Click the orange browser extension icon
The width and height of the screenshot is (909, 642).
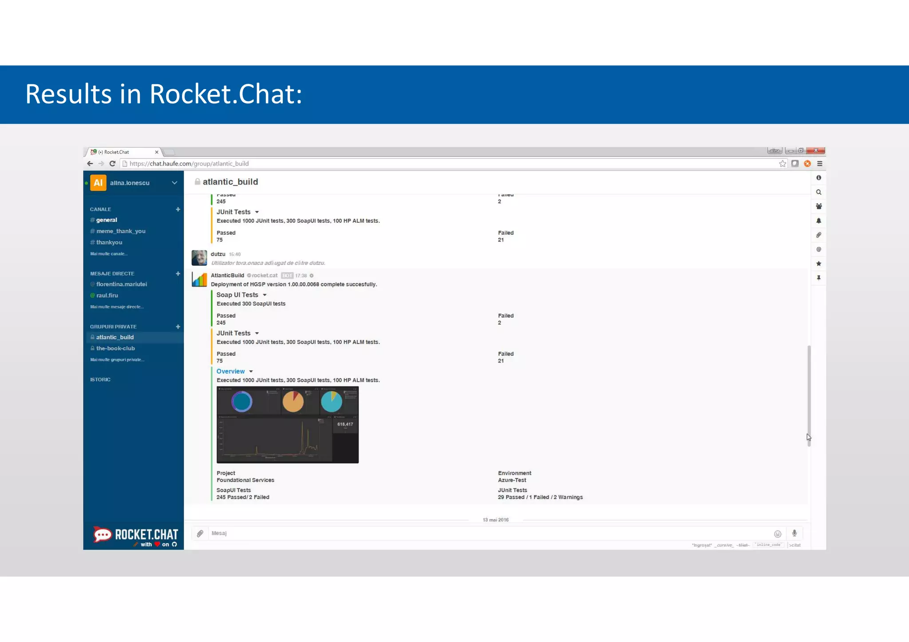click(x=807, y=164)
